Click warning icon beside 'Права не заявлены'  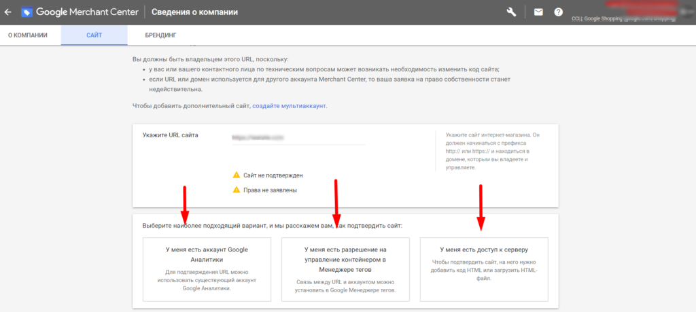click(x=237, y=190)
